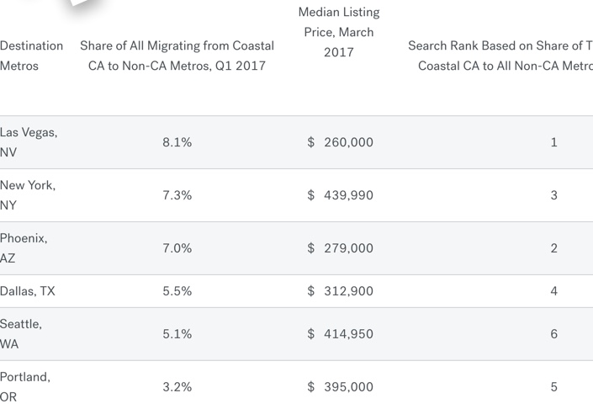Select the $312,900 listing price cell

(x=341, y=291)
